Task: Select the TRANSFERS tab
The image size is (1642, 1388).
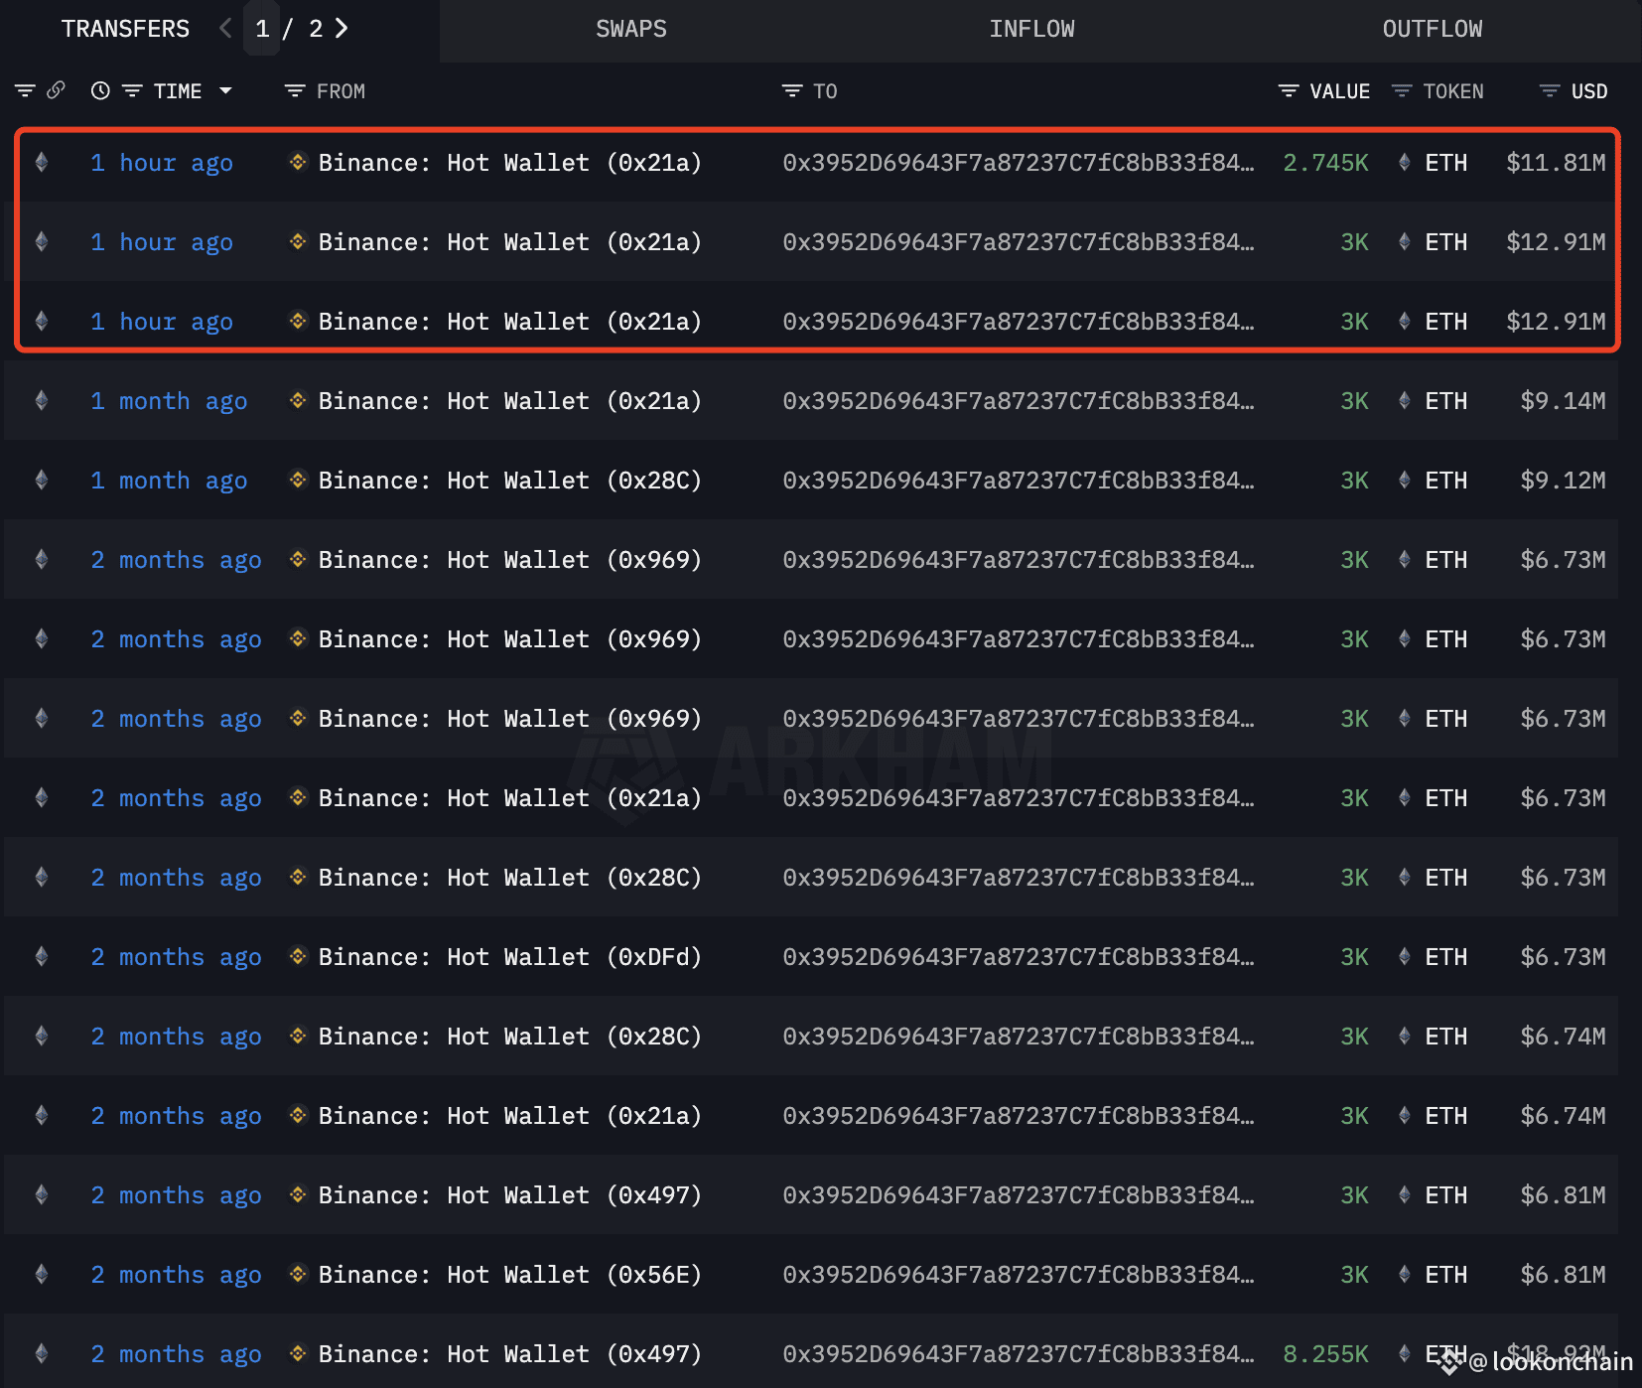Action: (x=125, y=29)
